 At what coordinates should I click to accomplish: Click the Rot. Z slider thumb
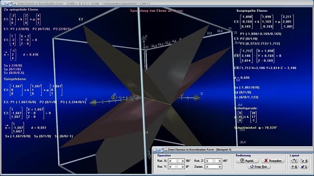214,161
